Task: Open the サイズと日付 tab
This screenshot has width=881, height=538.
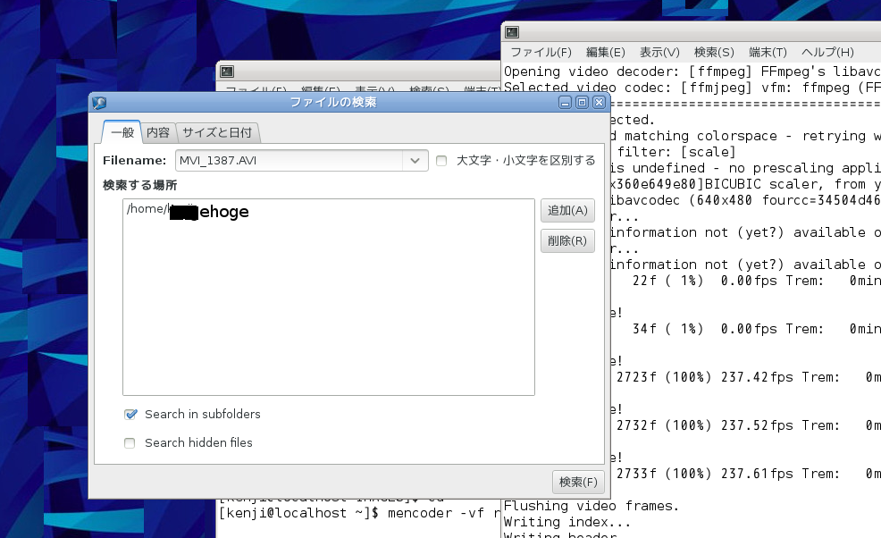Action: coord(217,132)
